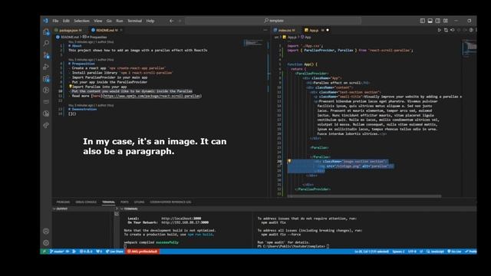Open the Manage gear icon in the activity bar
The height and width of the screenshot is (276, 491).
click(46, 242)
